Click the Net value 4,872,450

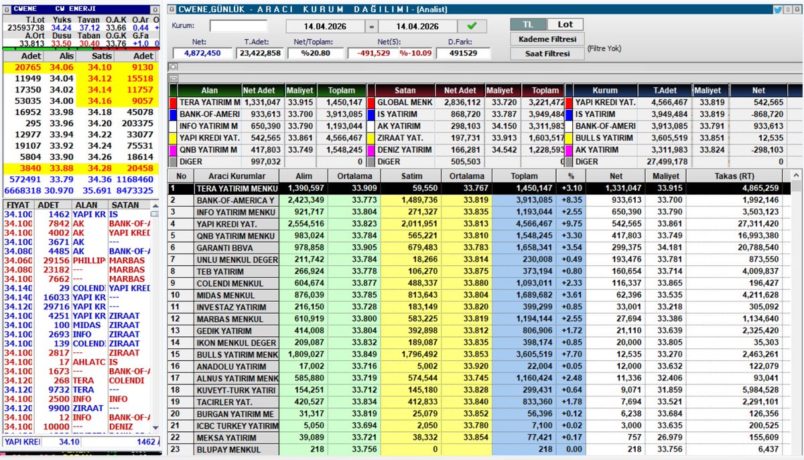pyautogui.click(x=202, y=53)
